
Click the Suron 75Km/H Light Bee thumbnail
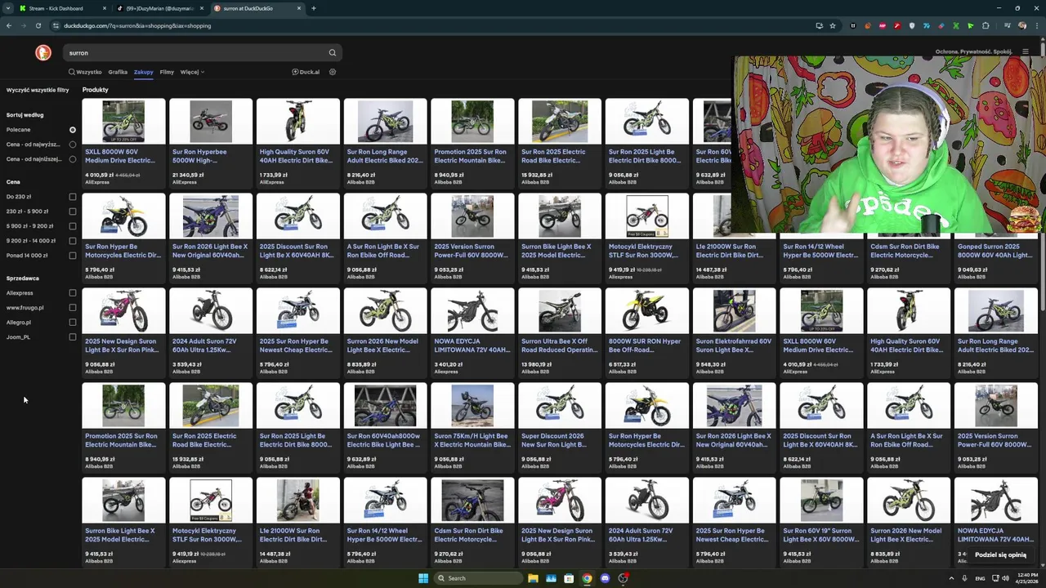(472, 406)
